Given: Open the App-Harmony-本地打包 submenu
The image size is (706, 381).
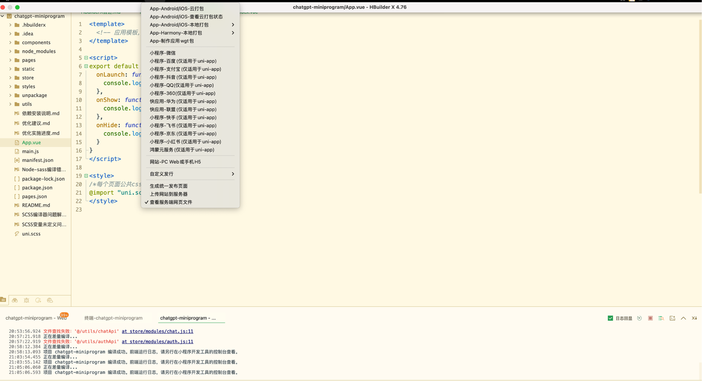Looking at the screenshot, I should tap(191, 33).
